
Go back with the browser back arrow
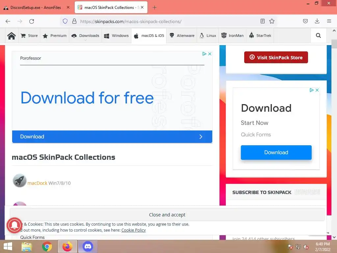click(x=8, y=21)
